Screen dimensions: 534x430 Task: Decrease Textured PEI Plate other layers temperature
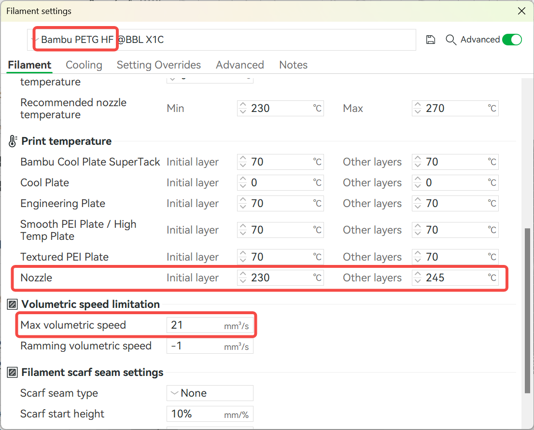click(x=418, y=261)
